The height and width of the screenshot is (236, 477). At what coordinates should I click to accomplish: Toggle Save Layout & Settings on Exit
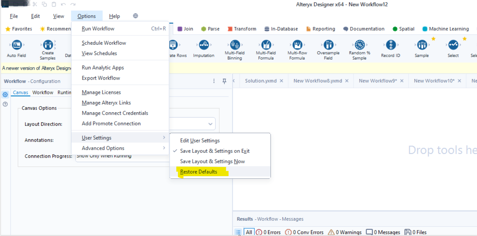(215, 151)
